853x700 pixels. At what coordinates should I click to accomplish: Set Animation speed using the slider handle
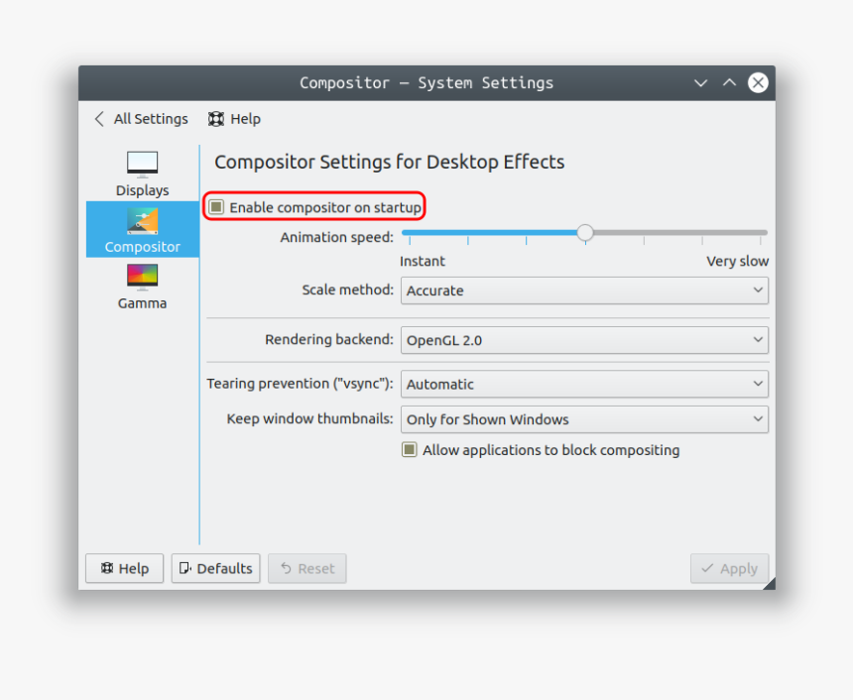coord(584,232)
